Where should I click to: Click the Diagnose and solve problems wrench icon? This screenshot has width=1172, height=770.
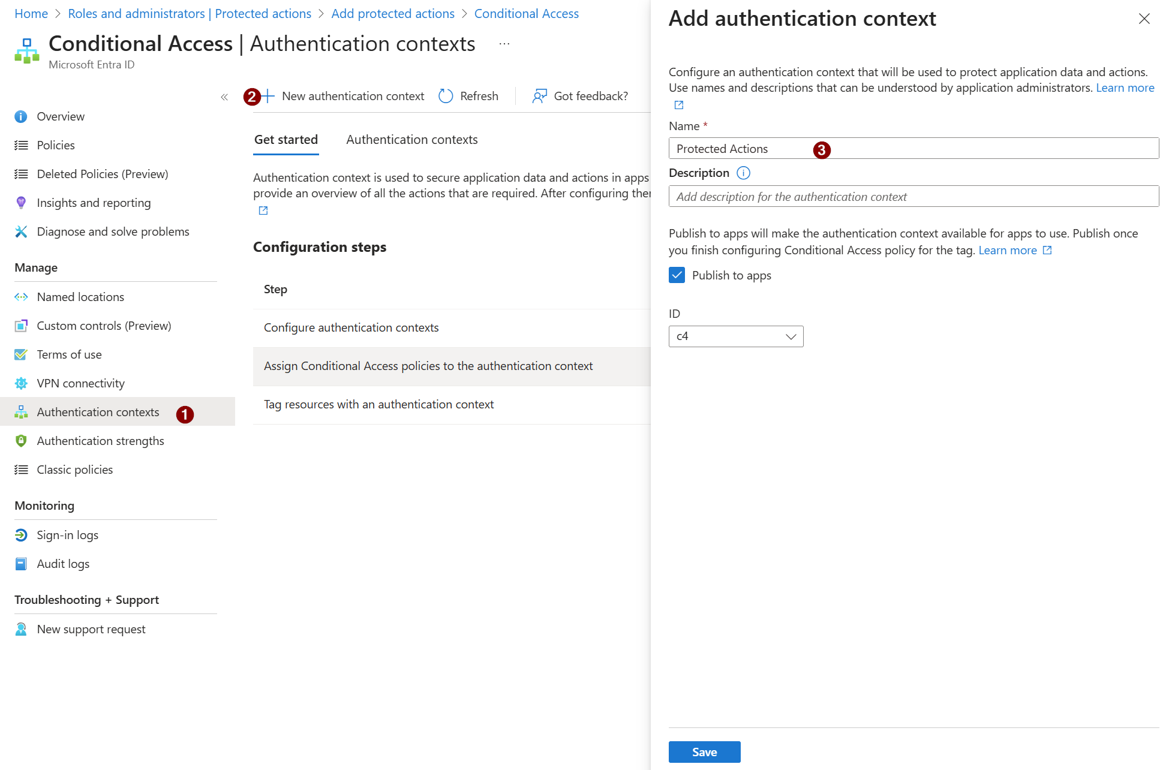point(21,231)
